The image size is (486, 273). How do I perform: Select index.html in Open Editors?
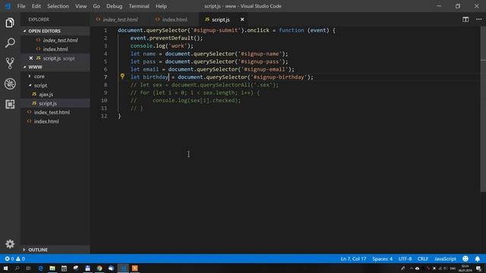(55, 49)
